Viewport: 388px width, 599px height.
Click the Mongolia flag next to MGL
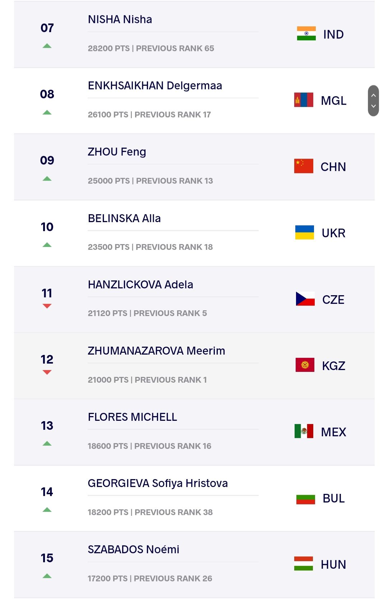[x=304, y=100]
